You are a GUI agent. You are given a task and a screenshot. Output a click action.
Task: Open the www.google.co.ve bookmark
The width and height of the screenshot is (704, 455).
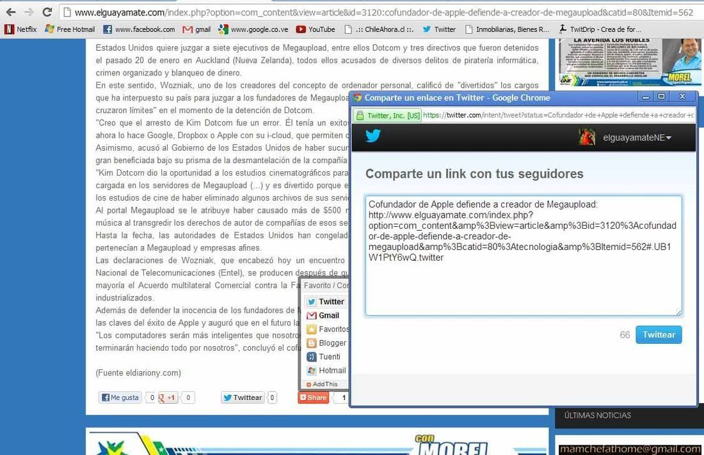click(x=253, y=29)
